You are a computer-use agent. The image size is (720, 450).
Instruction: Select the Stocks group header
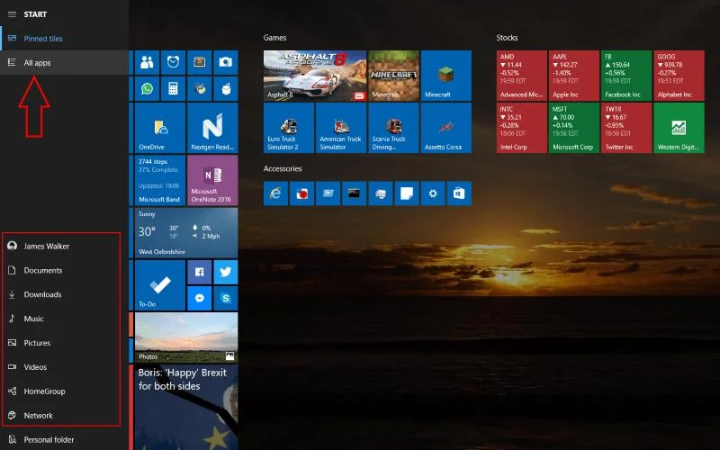tap(507, 38)
